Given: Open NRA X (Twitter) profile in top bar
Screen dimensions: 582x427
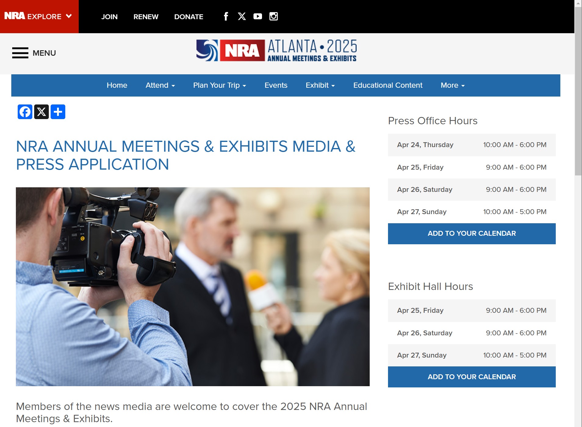Looking at the screenshot, I should click(242, 16).
